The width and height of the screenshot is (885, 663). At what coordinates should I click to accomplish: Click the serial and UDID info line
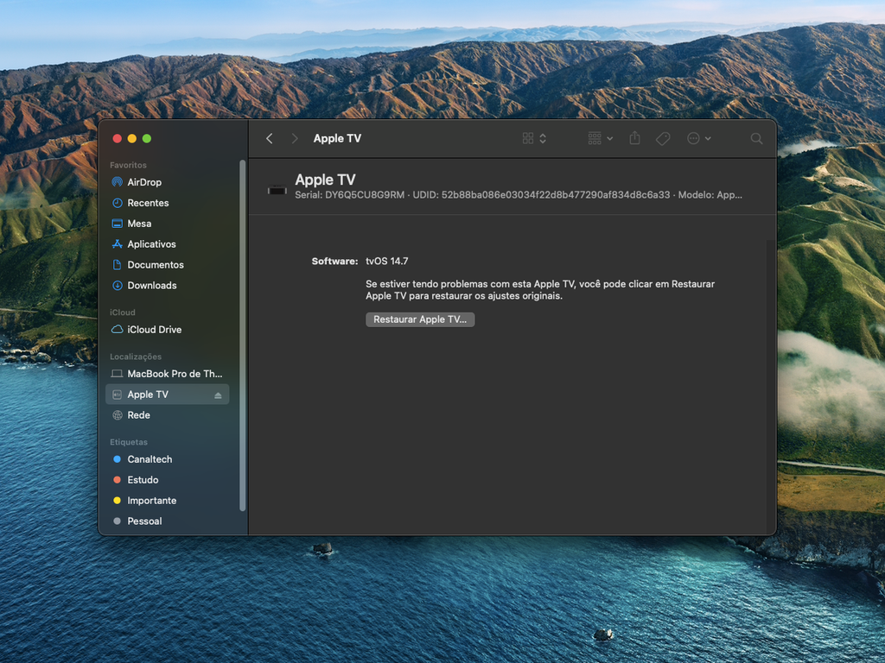(x=519, y=195)
